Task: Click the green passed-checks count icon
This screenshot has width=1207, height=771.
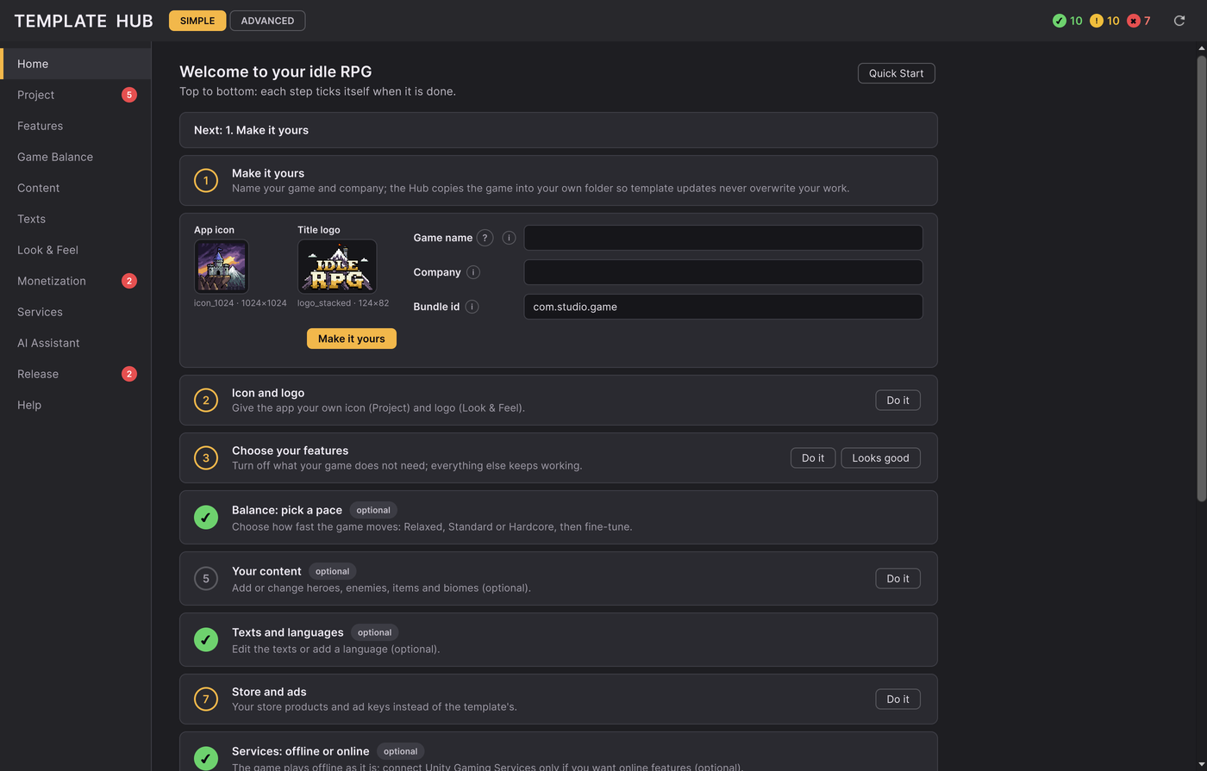Action: pos(1060,21)
